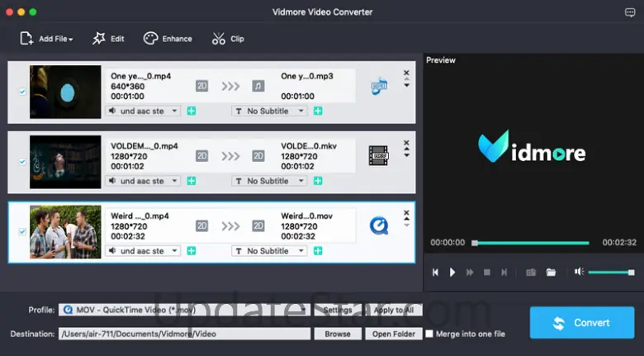Add audio track to One ye..._0.mp4
The image size is (644, 356).
[x=192, y=111]
